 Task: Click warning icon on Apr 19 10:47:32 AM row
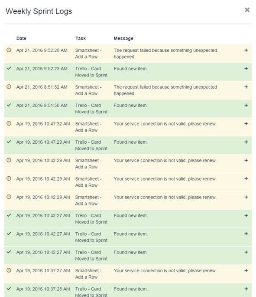click(9, 123)
